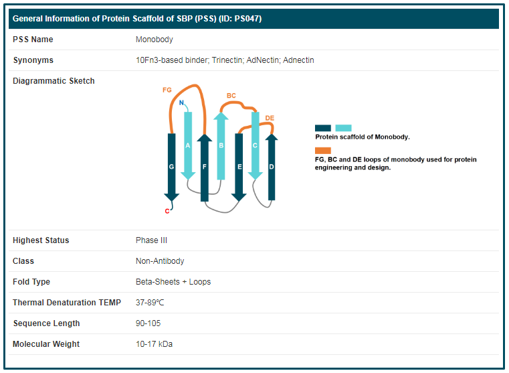The image size is (509, 373).
Task: Click the orange BC loop label
Action: pos(231,96)
